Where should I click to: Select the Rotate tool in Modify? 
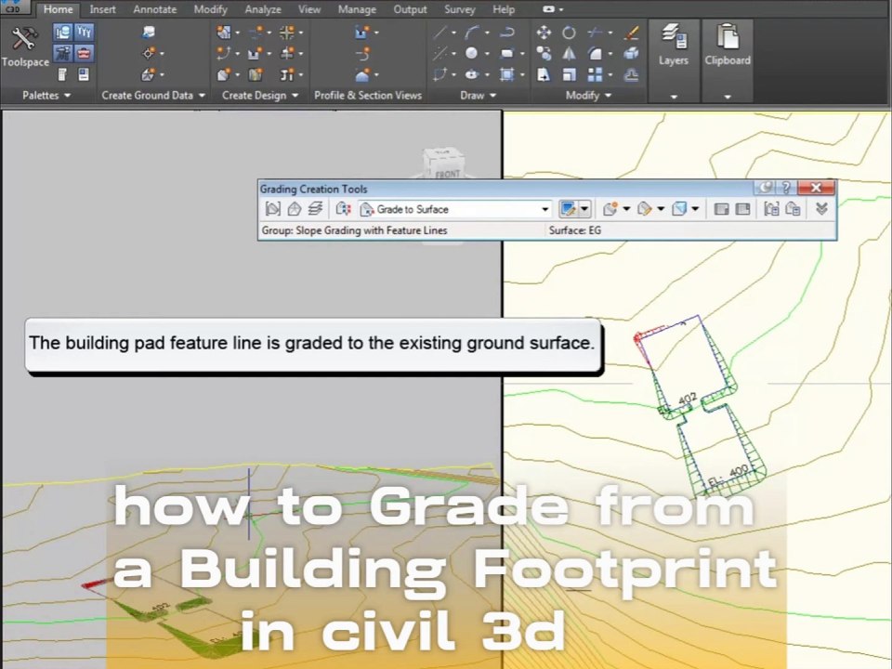[x=569, y=33]
